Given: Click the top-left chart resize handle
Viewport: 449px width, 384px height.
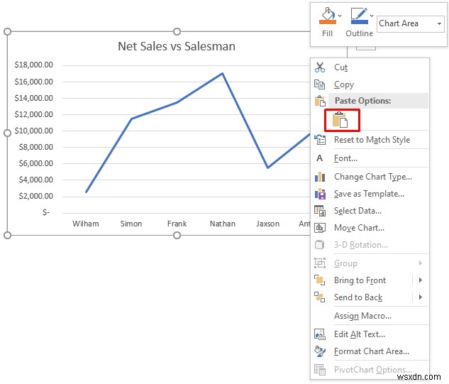Looking at the screenshot, I should point(7,31).
